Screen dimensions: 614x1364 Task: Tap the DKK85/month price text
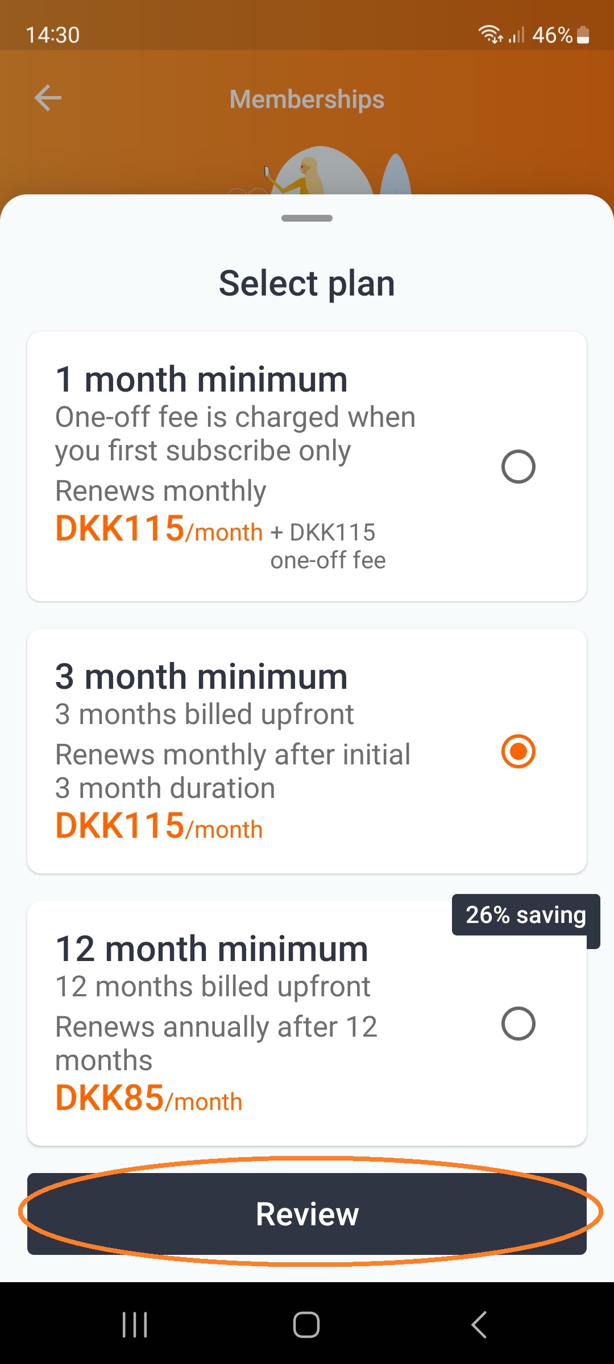click(149, 1098)
